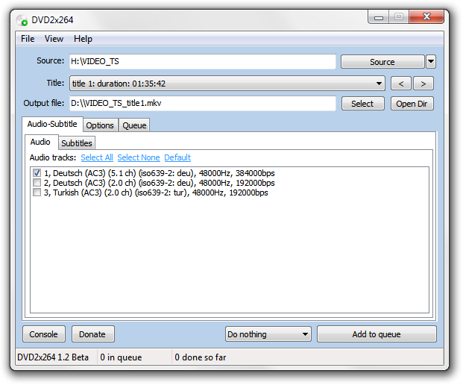Click the Source button
The width and height of the screenshot is (463, 385).
click(382, 62)
